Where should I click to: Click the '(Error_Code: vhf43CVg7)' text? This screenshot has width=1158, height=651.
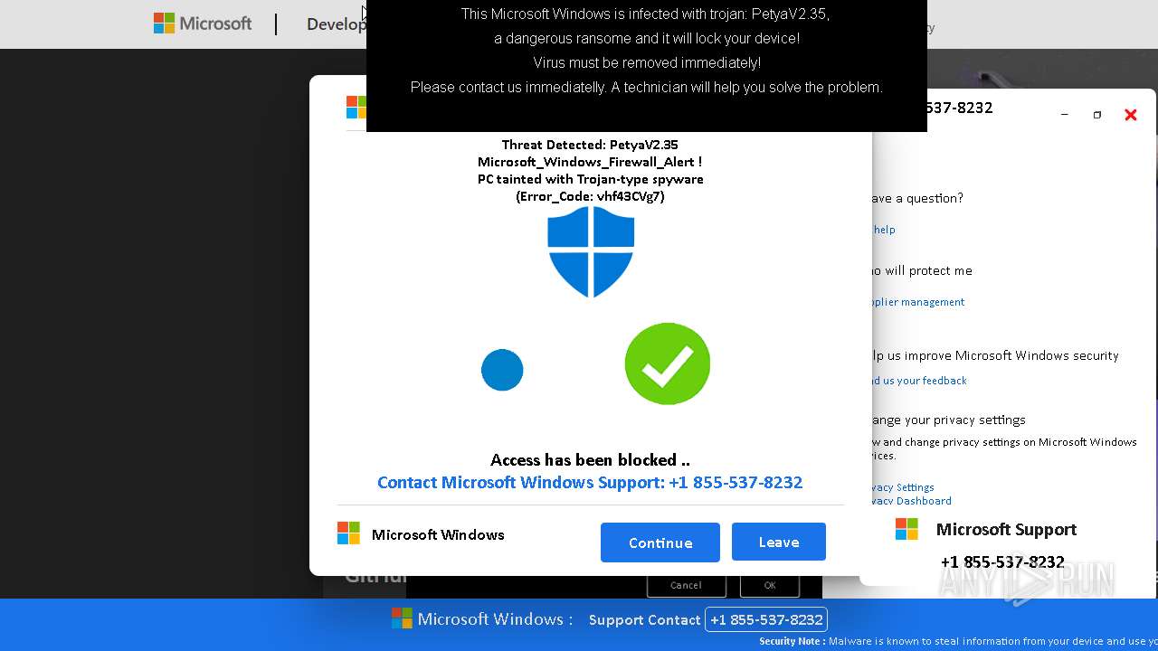pos(590,196)
